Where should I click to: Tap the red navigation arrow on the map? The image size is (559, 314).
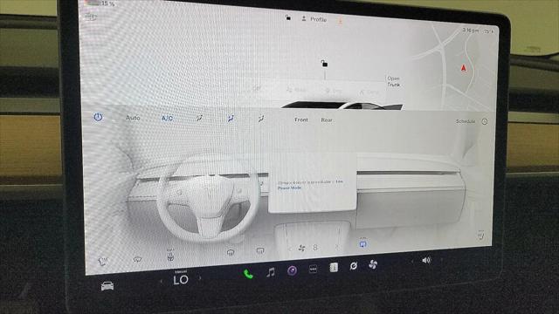464,68
